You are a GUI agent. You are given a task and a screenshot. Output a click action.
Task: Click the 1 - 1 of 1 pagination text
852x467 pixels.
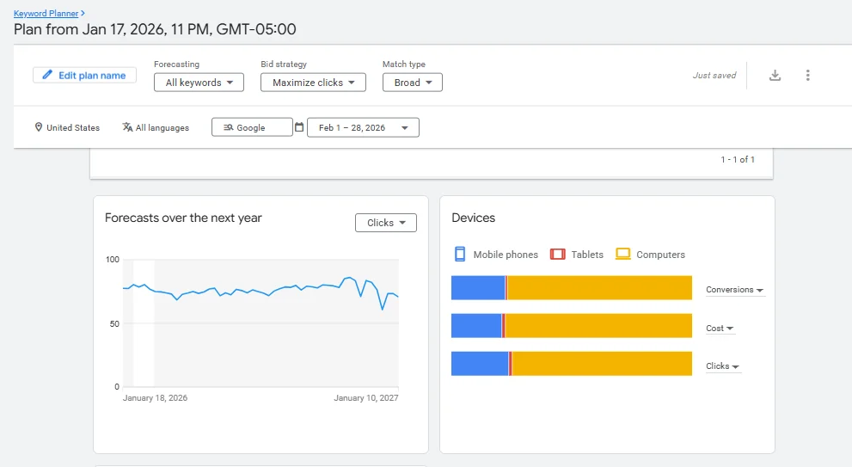point(738,159)
